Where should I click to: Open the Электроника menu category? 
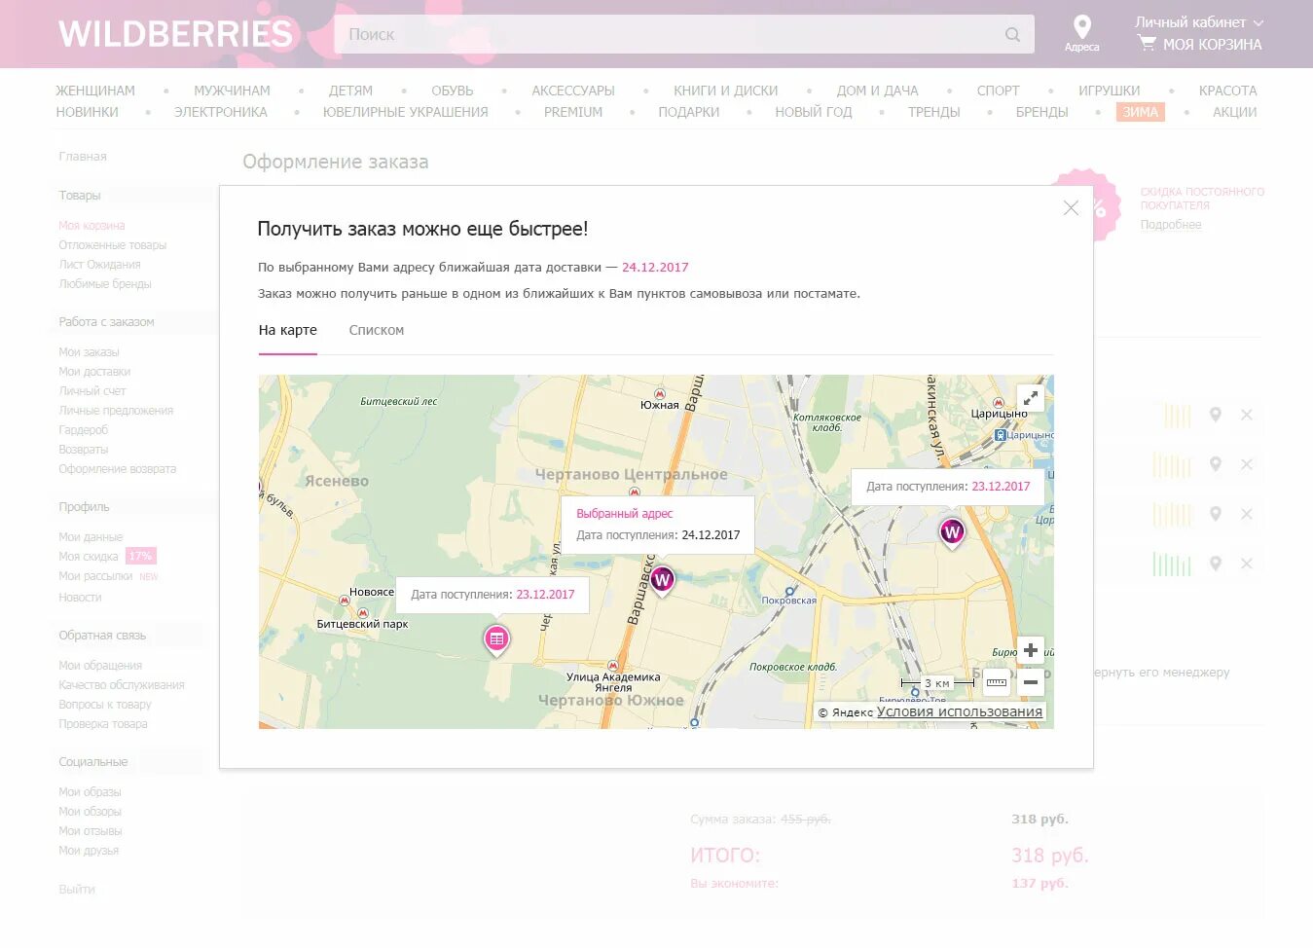click(x=221, y=112)
